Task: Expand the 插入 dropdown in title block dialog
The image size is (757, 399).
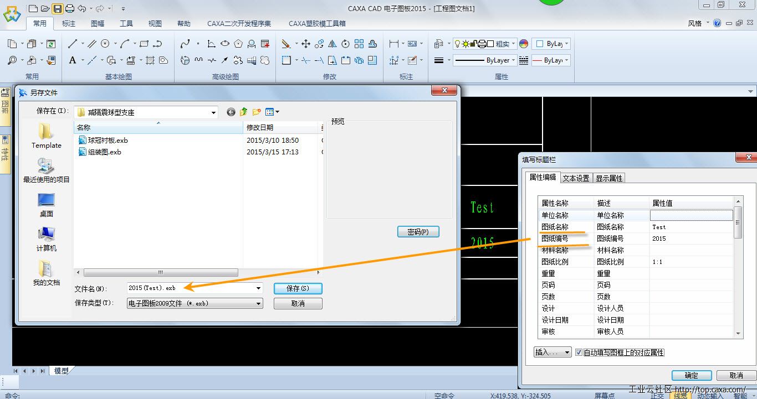Action: coord(552,353)
